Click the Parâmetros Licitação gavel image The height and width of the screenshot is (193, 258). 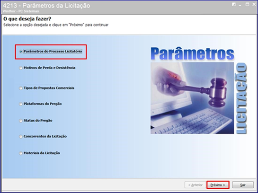[x=192, y=98]
